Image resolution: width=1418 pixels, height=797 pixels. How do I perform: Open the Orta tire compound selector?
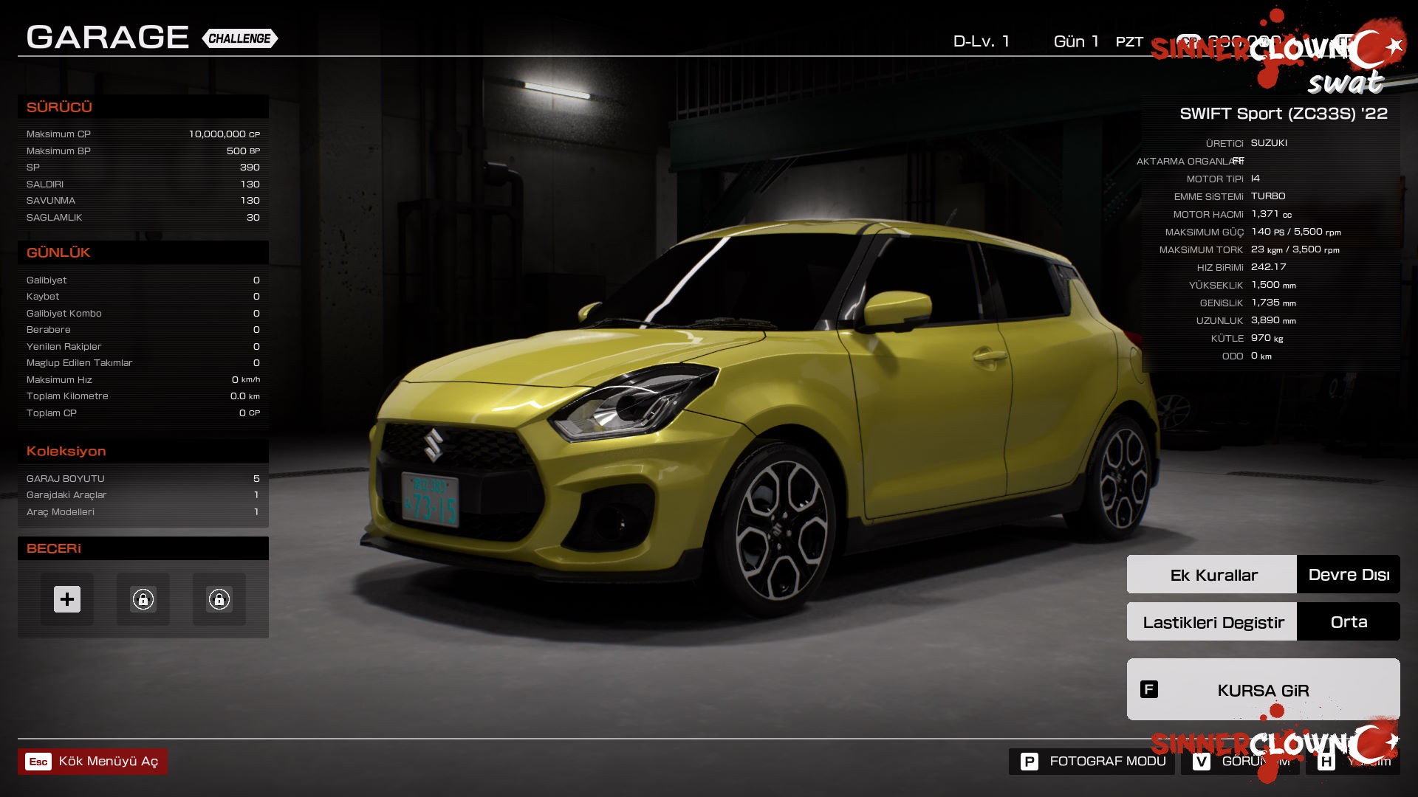1349,621
